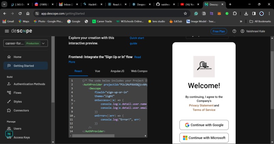Viewport: 274px width, 144px height.
Task: Click the browser home icon
Action: [28, 14]
